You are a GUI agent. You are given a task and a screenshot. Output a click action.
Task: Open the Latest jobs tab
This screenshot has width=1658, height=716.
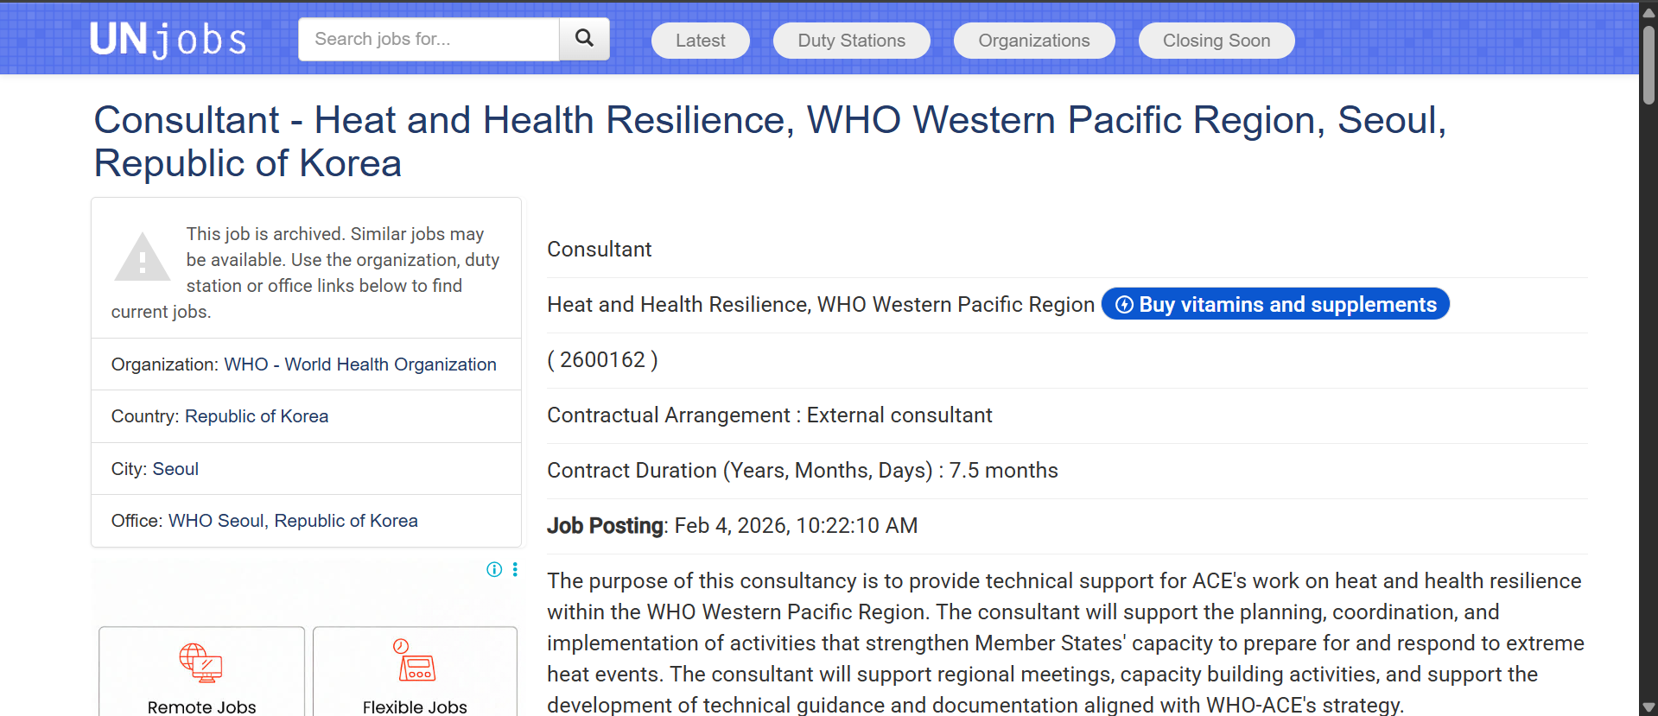tap(700, 41)
